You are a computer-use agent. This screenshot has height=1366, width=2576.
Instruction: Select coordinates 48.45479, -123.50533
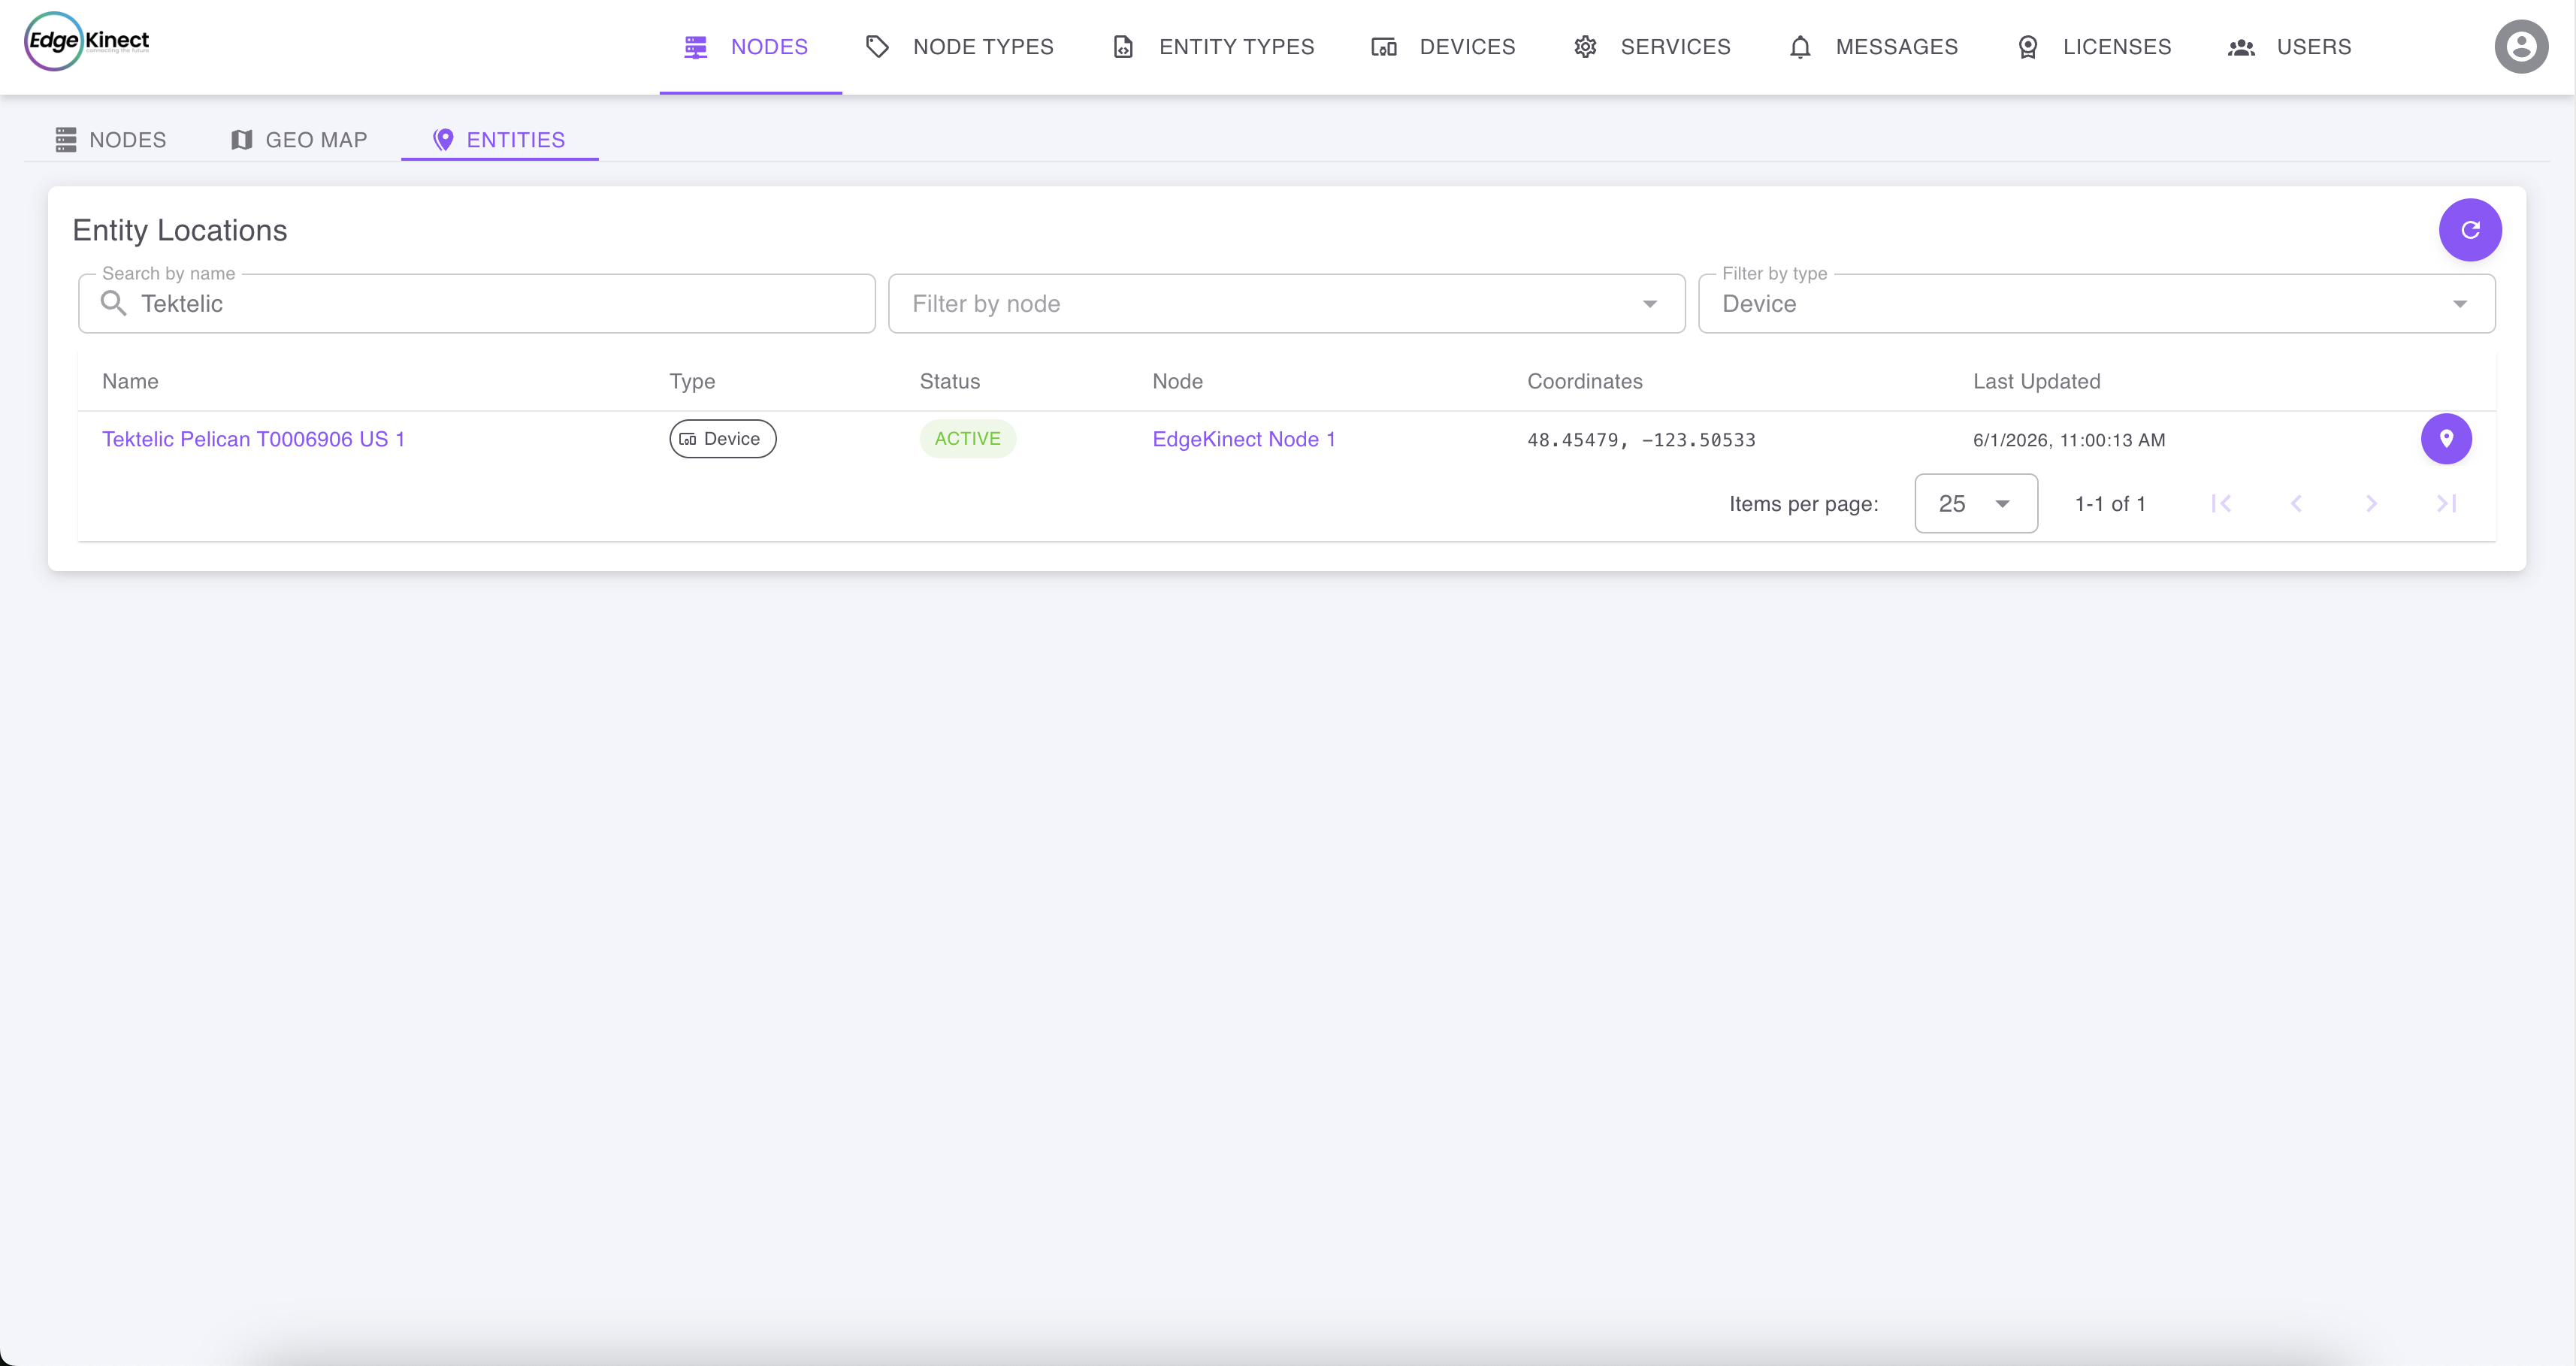pos(1641,440)
